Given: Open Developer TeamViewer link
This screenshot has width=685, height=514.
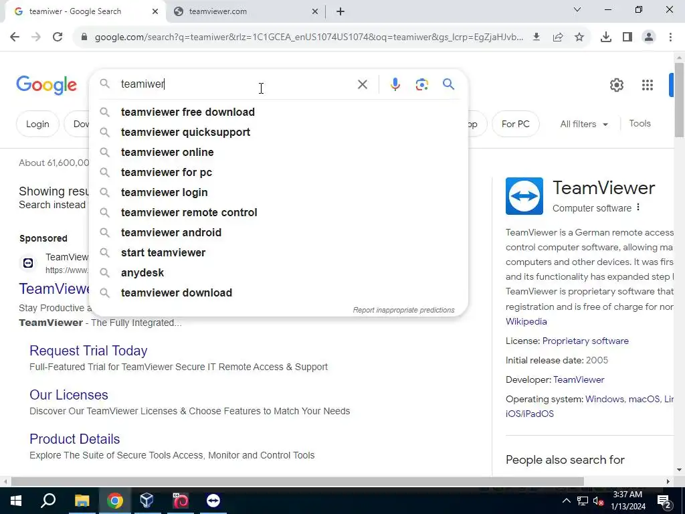Looking at the screenshot, I should (579, 380).
